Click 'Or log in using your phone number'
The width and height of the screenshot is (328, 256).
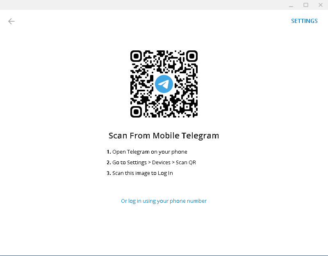164,201
